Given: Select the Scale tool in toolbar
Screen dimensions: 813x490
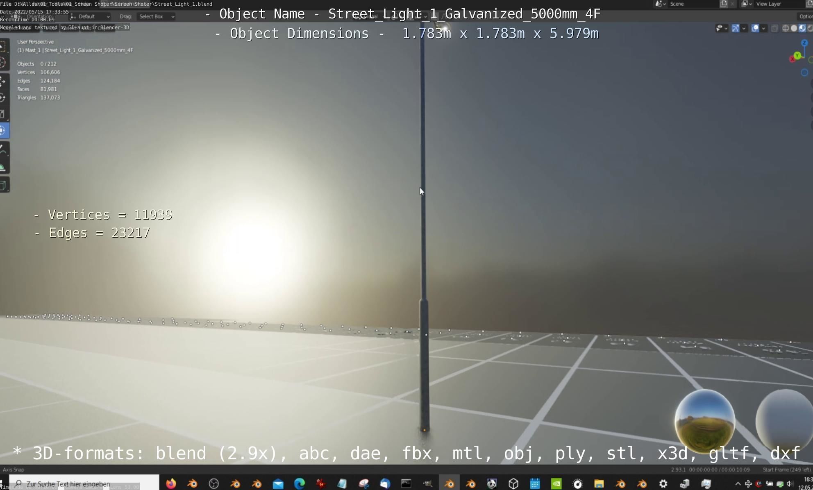Looking at the screenshot, I should 3,114.
